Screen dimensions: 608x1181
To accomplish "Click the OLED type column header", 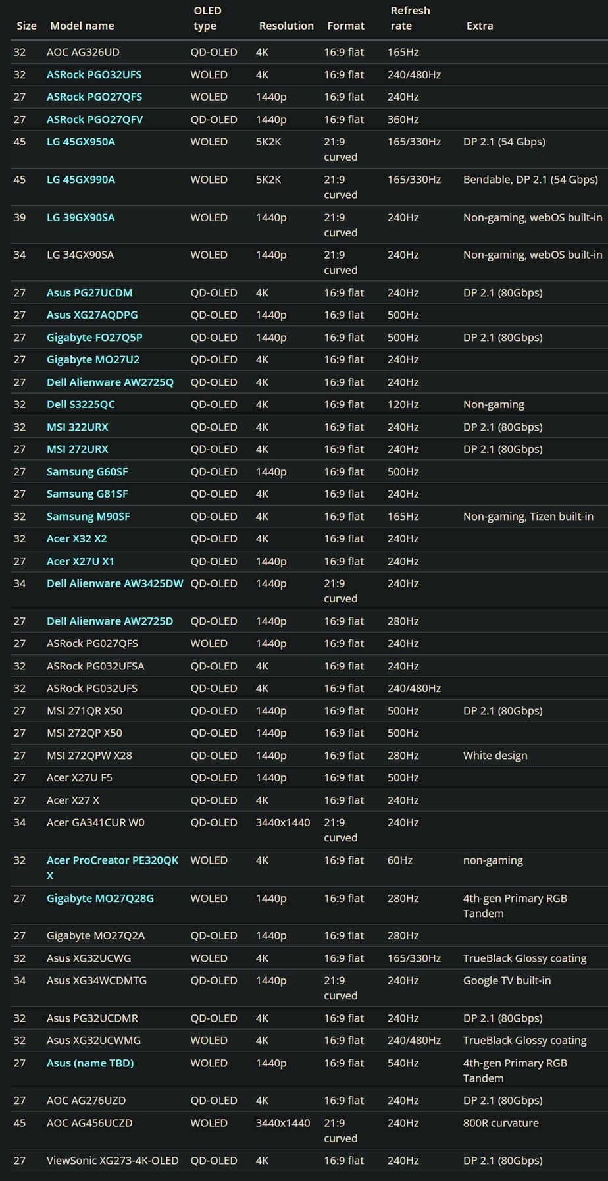I will pos(208,18).
